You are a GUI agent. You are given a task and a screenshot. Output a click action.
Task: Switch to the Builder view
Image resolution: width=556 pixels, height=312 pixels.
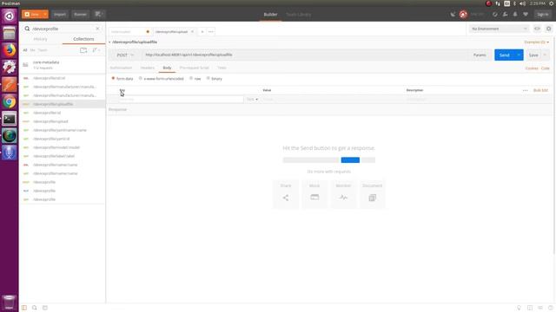click(x=270, y=15)
